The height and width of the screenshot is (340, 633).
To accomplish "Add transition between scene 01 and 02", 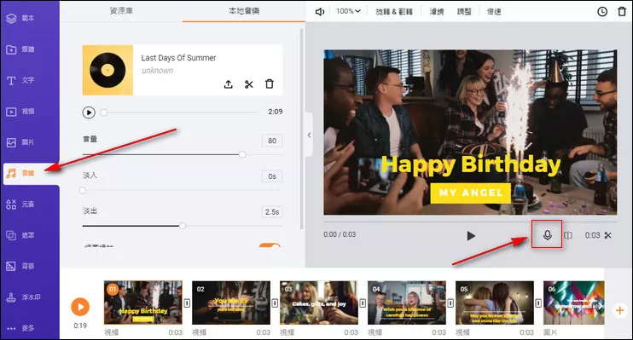I will point(187,303).
